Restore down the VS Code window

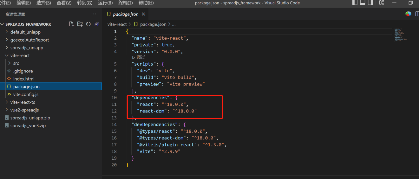click(x=410, y=3)
